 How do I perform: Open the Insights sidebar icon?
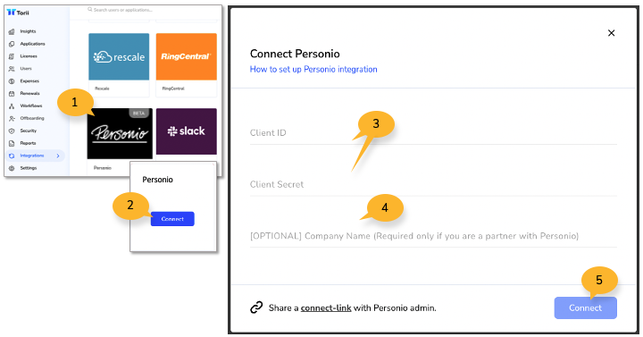click(x=12, y=31)
